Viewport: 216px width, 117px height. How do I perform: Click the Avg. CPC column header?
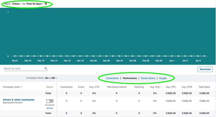click(x=171, y=87)
